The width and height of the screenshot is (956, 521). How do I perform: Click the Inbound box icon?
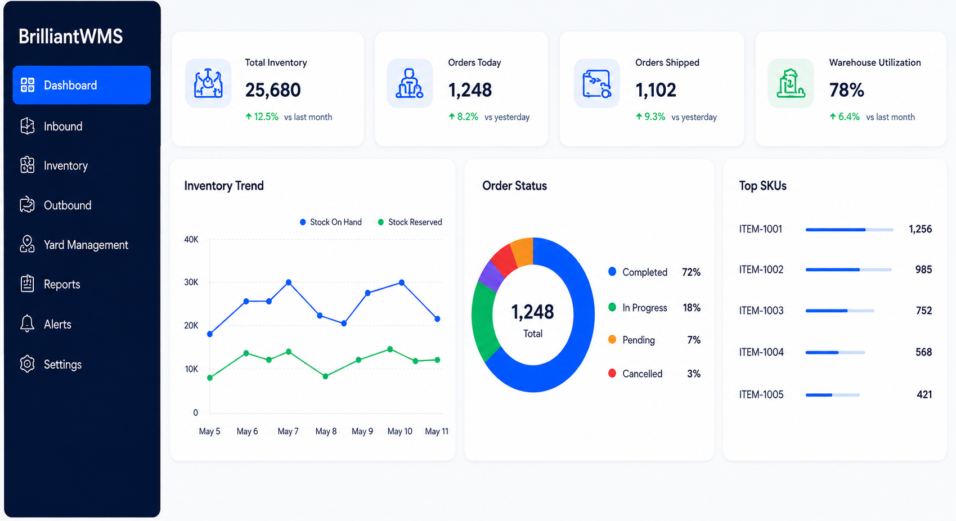[28, 126]
